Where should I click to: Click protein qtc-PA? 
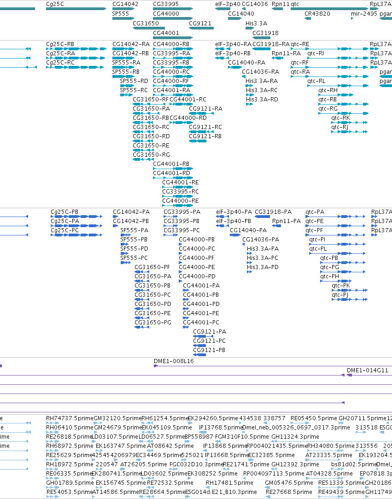coord(315,212)
